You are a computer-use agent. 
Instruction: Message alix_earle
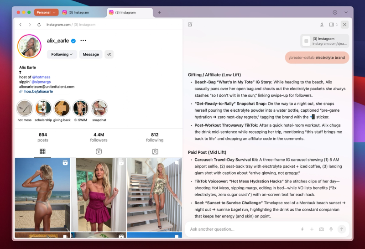pyautogui.click(x=91, y=54)
